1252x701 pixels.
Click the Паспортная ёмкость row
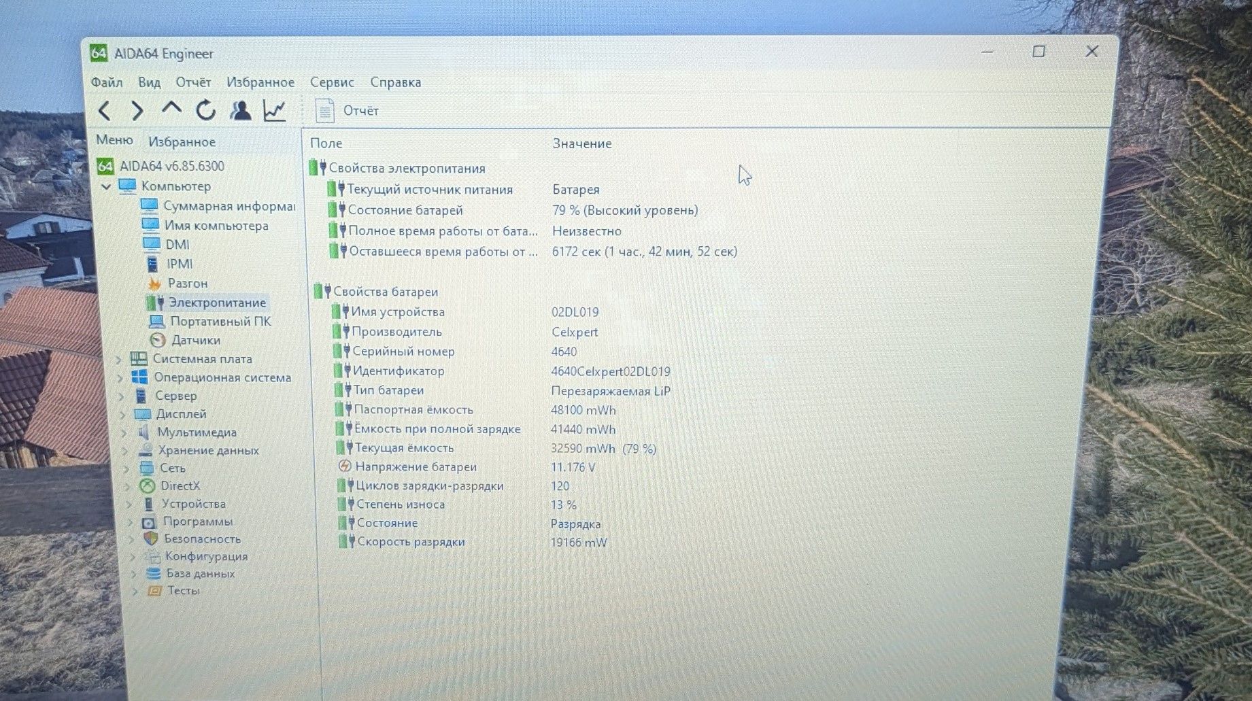click(x=475, y=410)
